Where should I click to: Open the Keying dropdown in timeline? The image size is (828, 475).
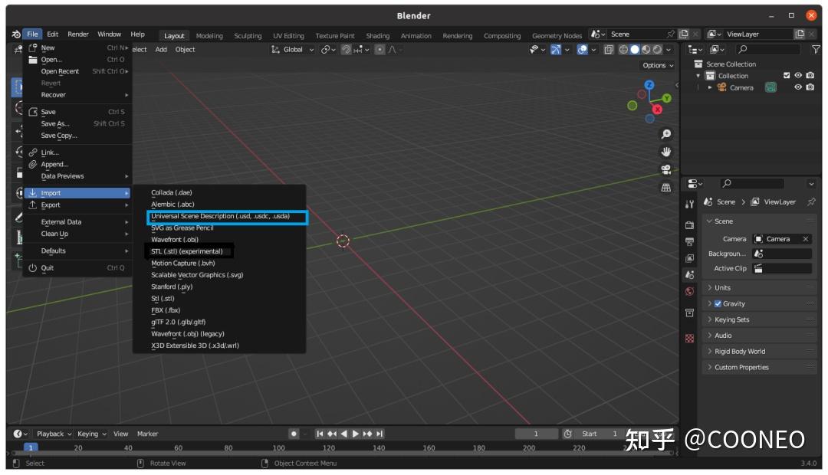click(91, 434)
